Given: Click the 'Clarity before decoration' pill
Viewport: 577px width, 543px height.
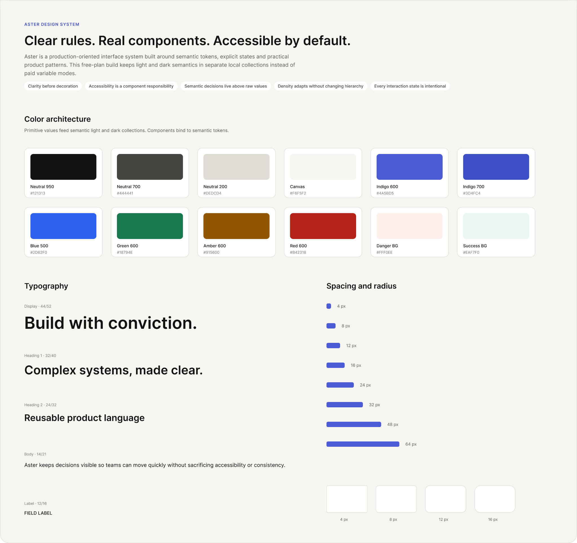Looking at the screenshot, I should click(53, 86).
